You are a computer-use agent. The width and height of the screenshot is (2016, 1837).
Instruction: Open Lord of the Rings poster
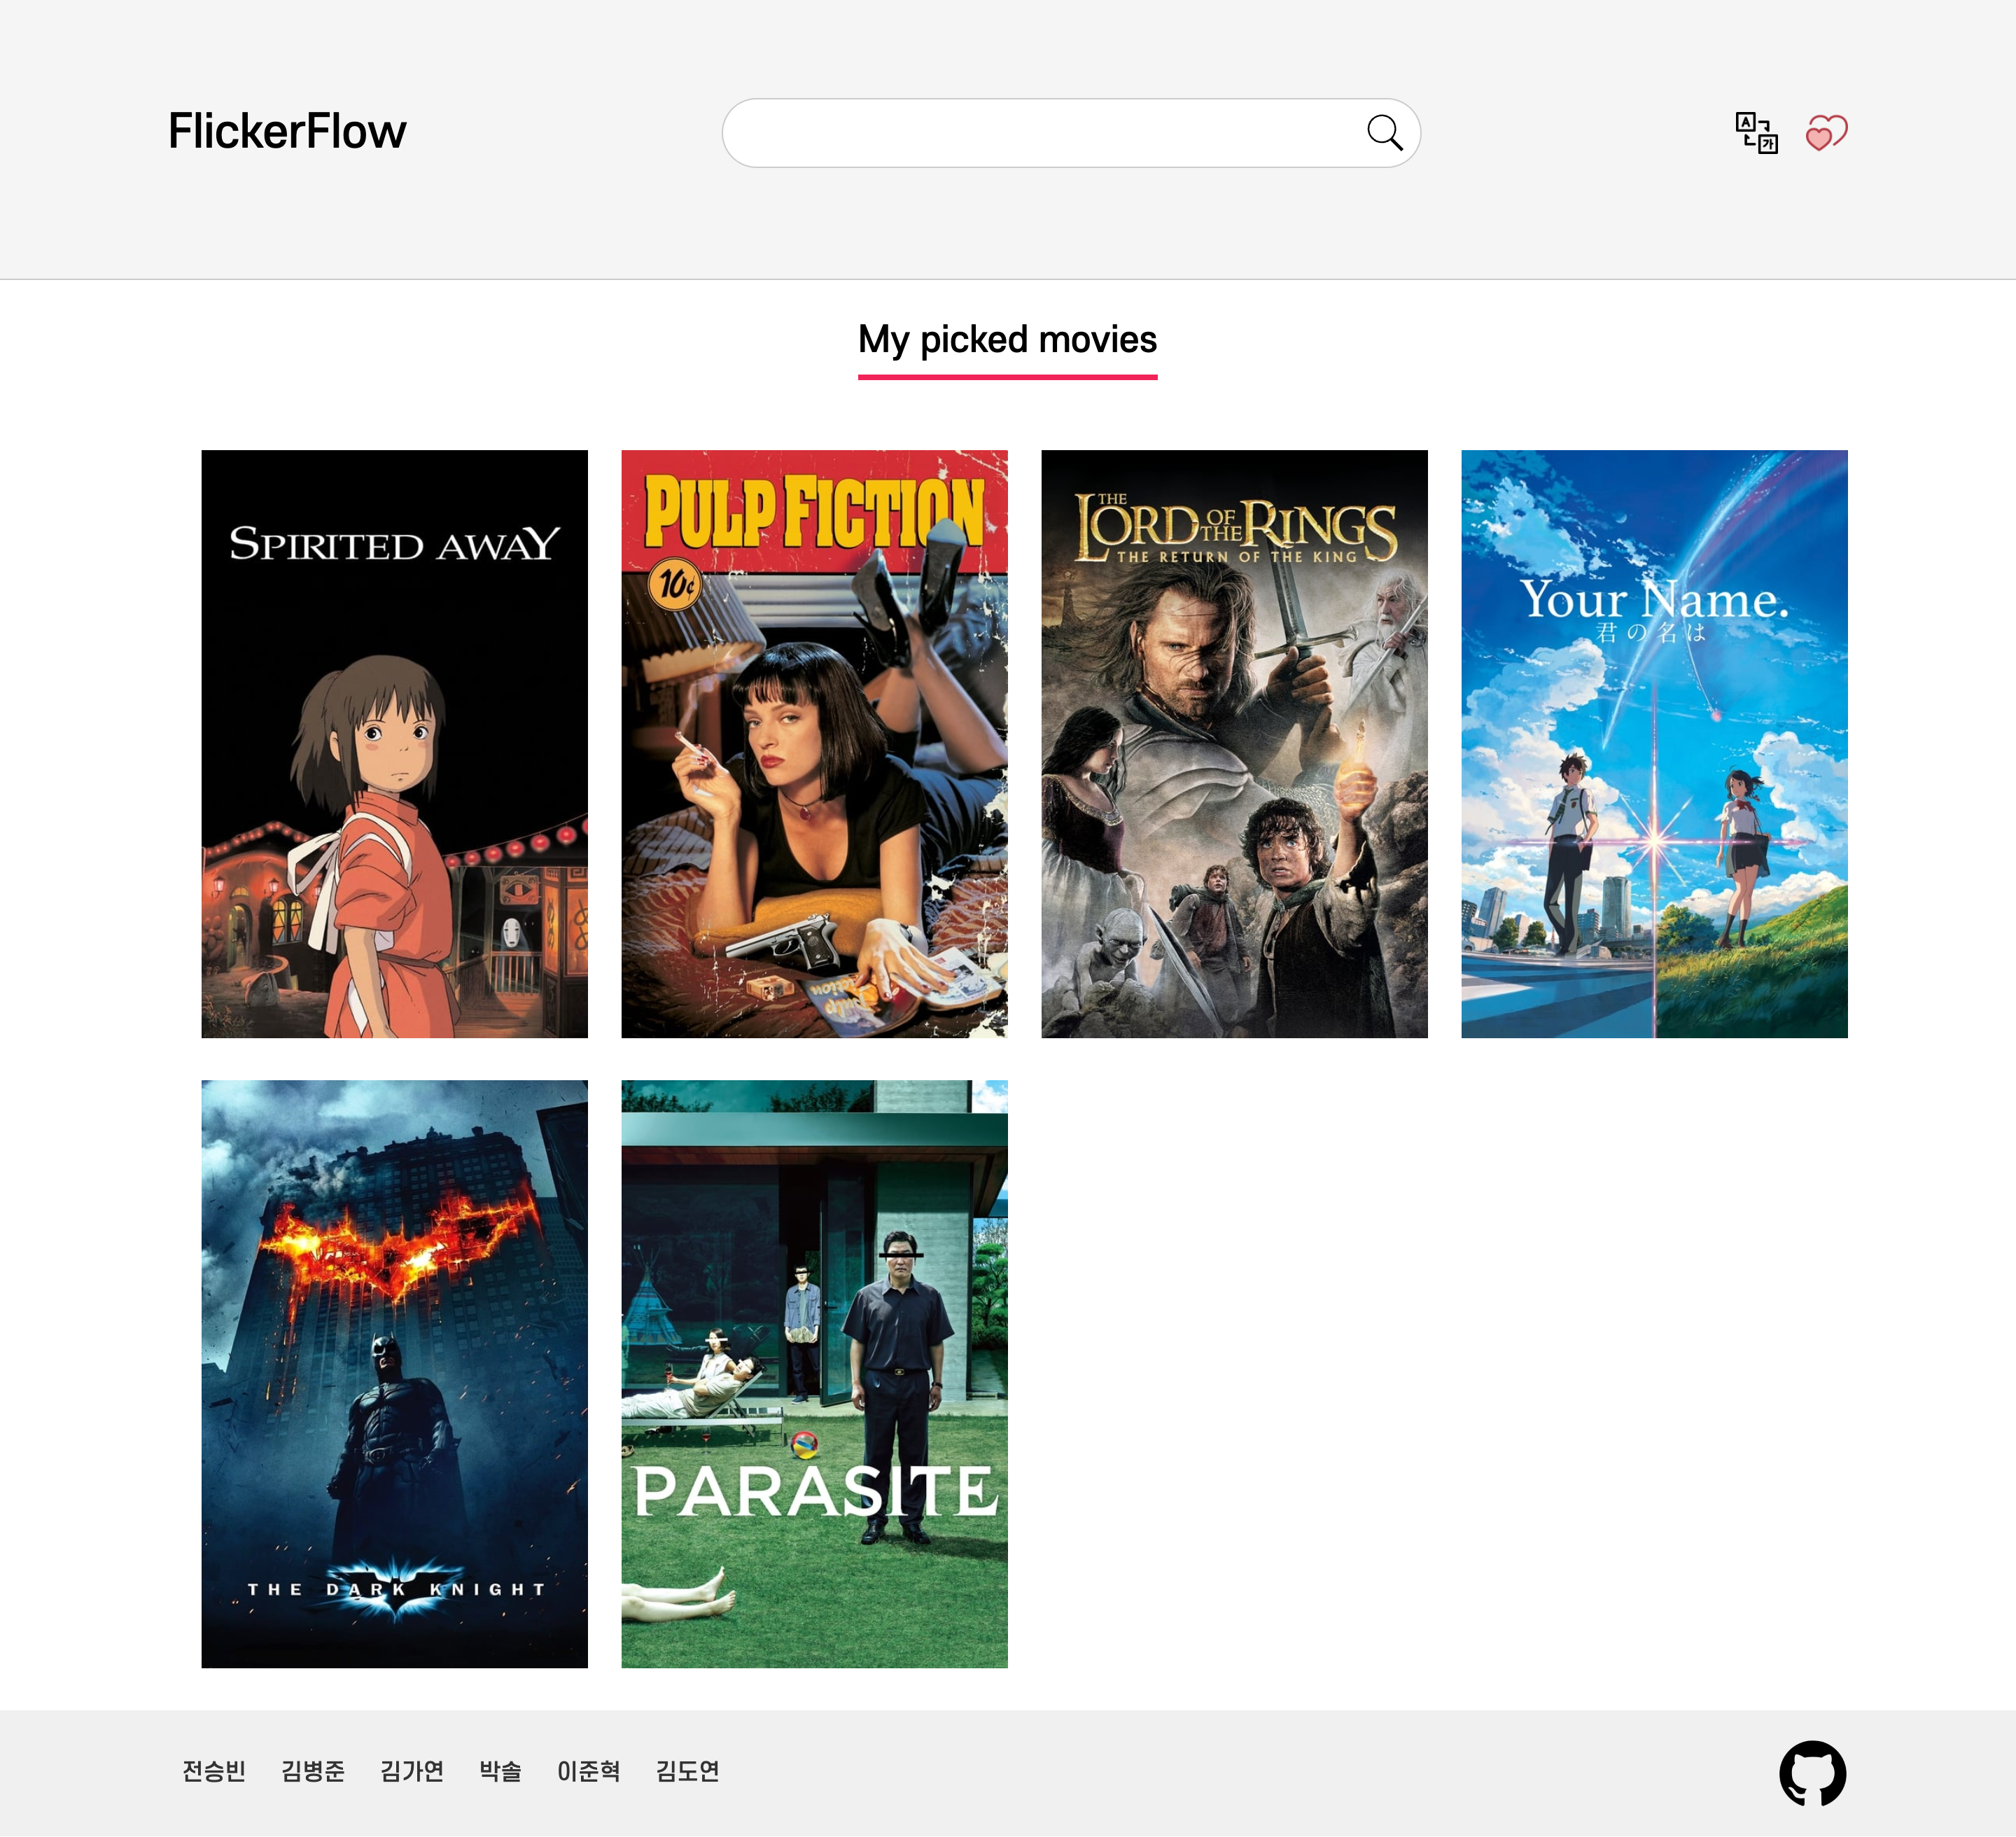pos(1234,744)
